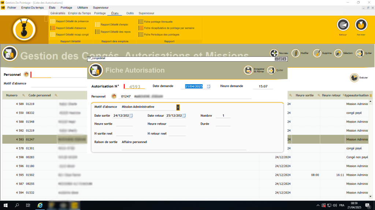Screen dimensions: 375x210
Task: Open the Date sortie calendar picker
Action: 131,115
